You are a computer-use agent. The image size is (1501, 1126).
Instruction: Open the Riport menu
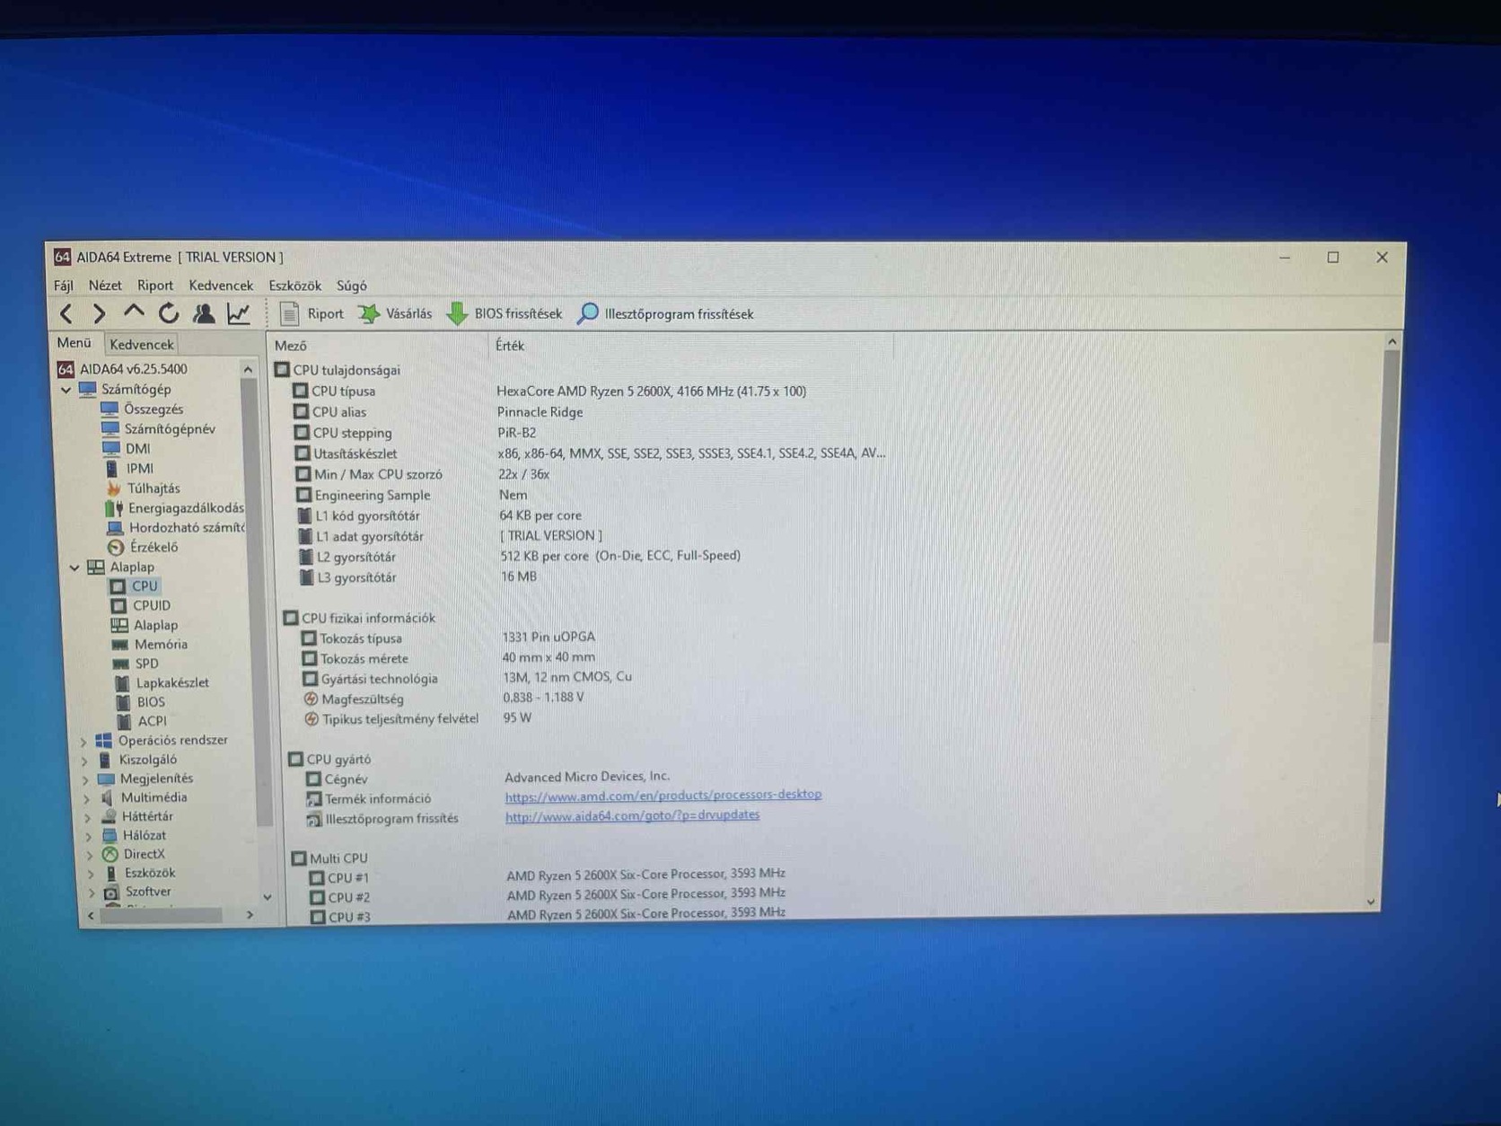click(155, 286)
